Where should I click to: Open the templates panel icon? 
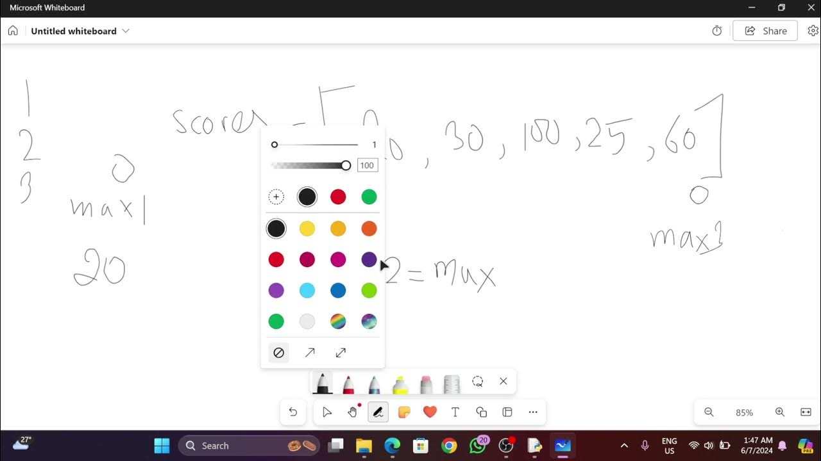[x=507, y=412]
